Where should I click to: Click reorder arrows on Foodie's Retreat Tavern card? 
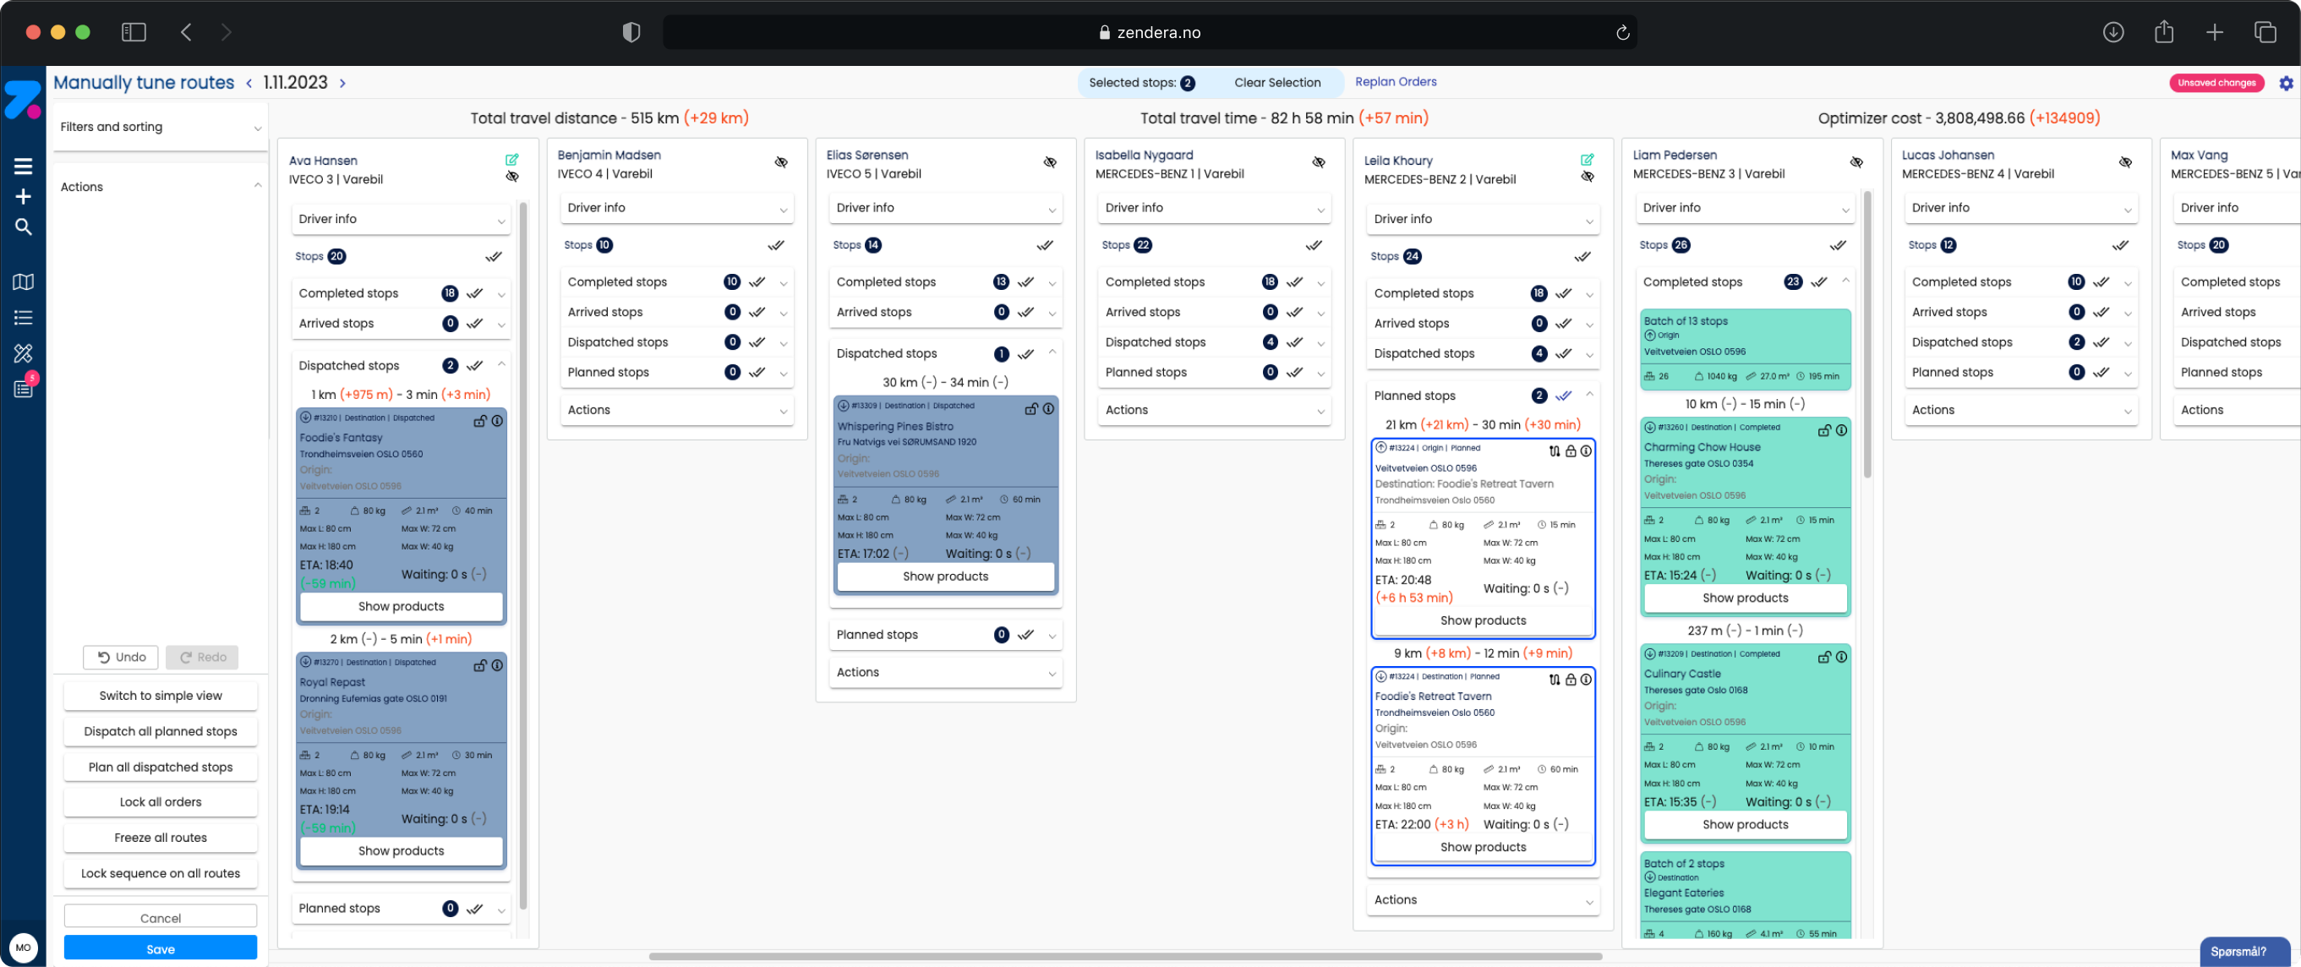(x=1555, y=680)
